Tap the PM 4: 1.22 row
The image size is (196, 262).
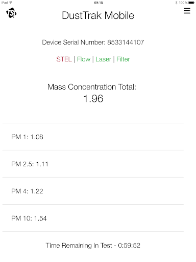(x=93, y=191)
